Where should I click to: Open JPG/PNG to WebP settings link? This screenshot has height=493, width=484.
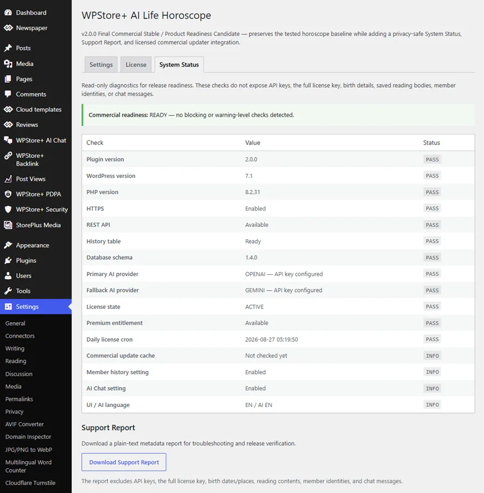click(x=29, y=449)
